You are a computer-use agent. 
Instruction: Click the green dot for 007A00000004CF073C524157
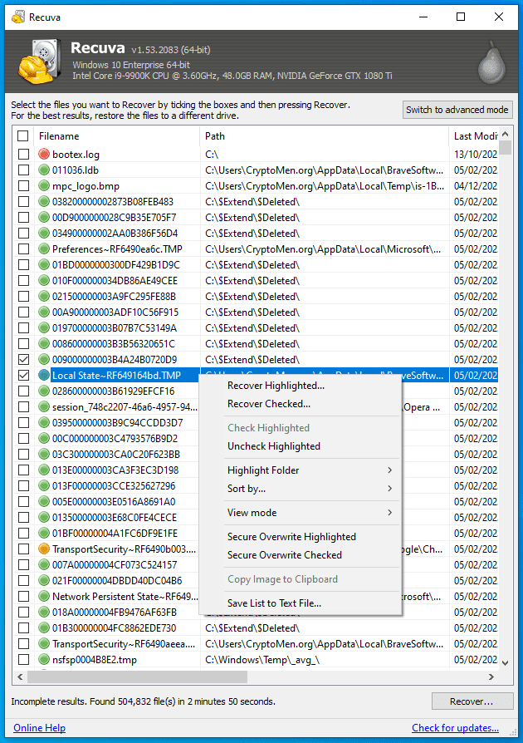coord(44,564)
